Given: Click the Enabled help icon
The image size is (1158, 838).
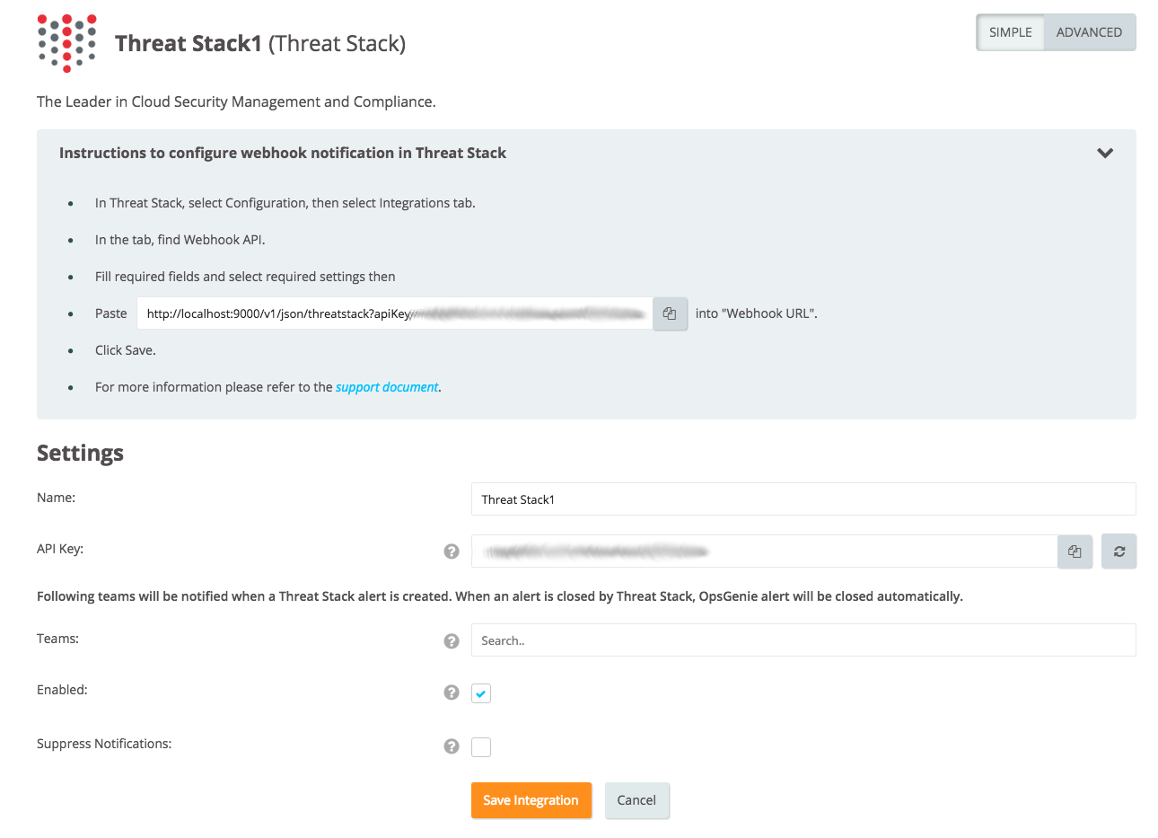Looking at the screenshot, I should tap(452, 692).
